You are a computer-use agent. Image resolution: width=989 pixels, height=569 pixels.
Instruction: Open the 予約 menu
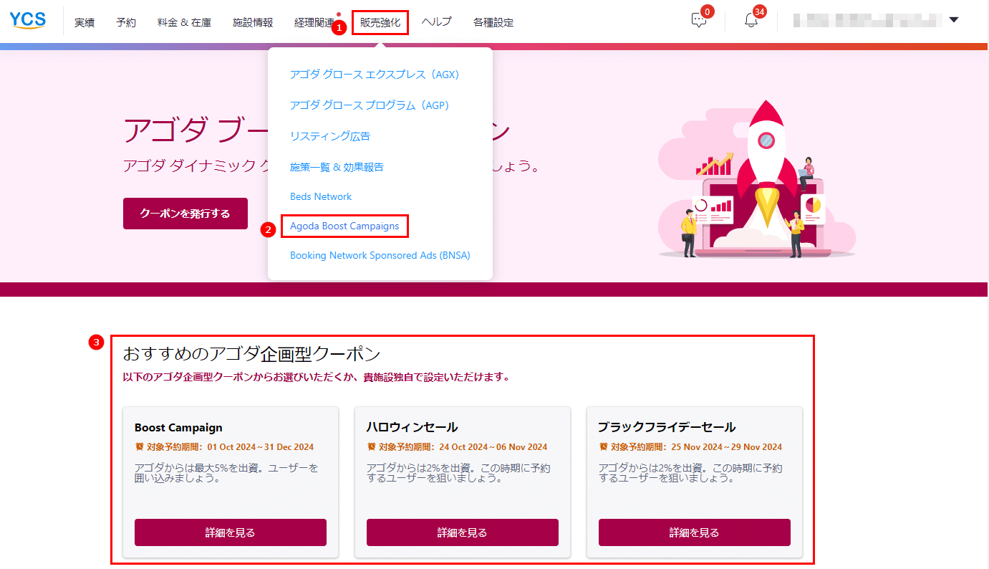pos(126,22)
